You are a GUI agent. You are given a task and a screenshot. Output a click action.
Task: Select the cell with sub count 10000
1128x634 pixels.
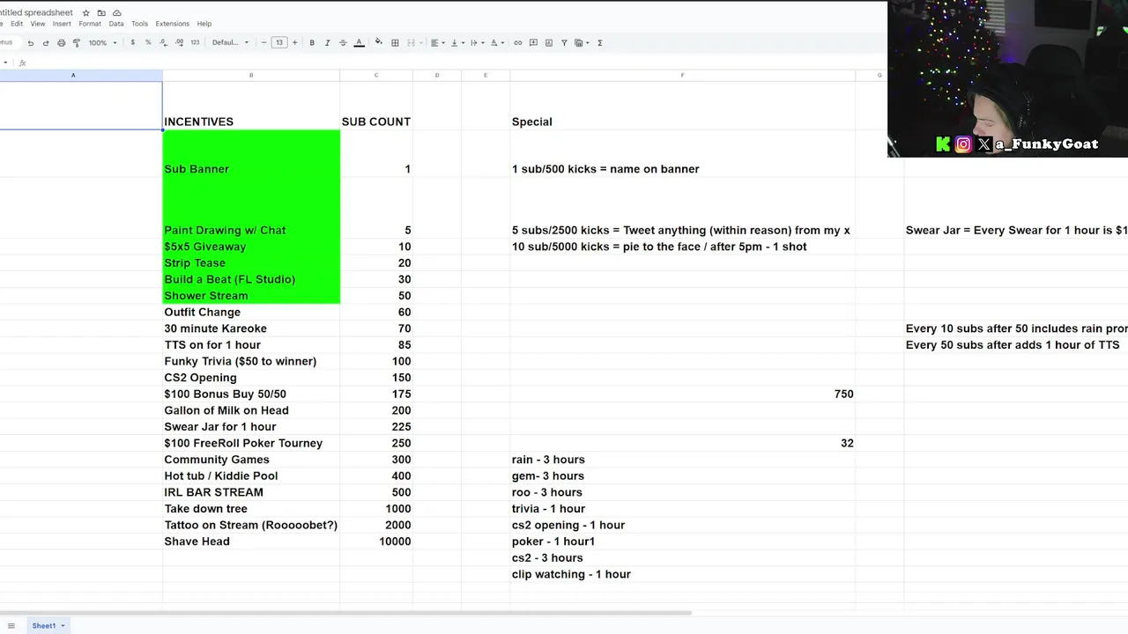point(376,542)
